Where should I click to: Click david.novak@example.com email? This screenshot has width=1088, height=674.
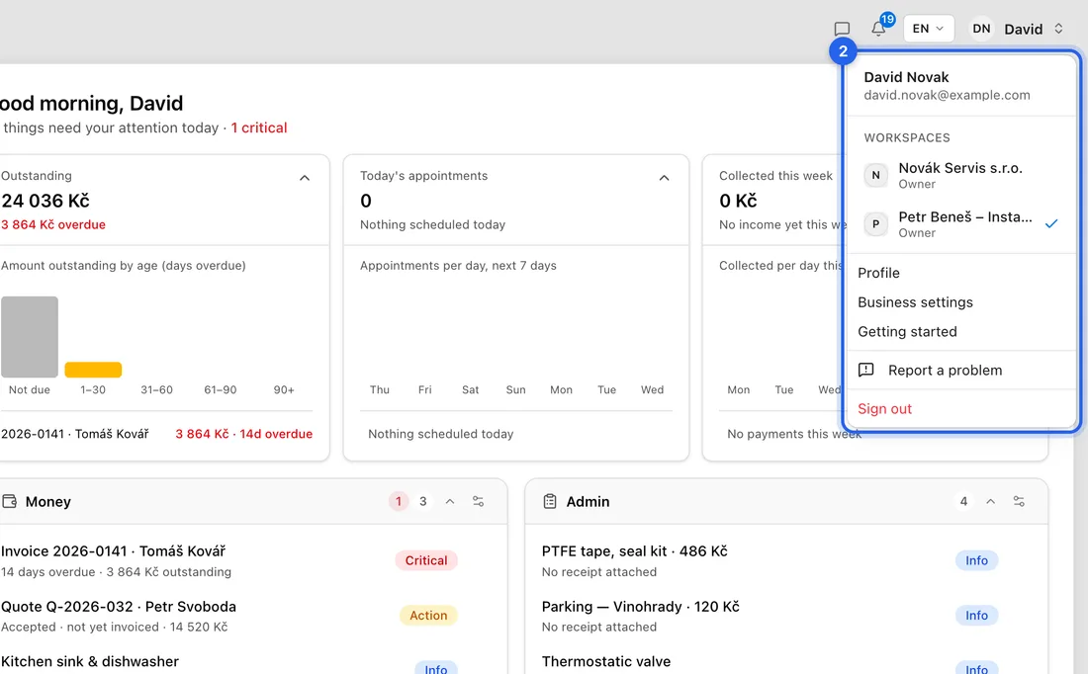[x=947, y=95]
